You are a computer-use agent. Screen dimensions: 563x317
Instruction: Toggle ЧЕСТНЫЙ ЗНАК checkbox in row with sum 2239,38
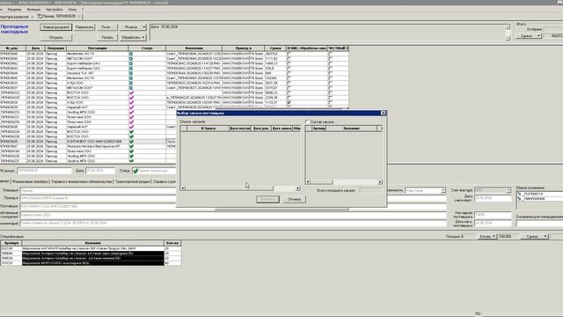click(x=331, y=98)
